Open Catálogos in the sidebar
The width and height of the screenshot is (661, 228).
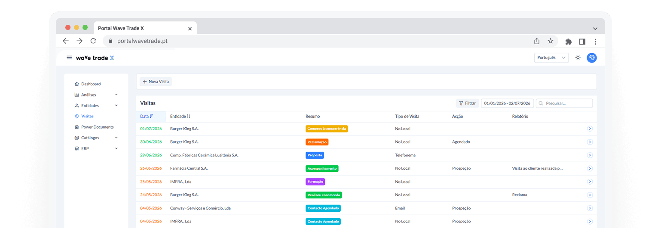(x=90, y=138)
